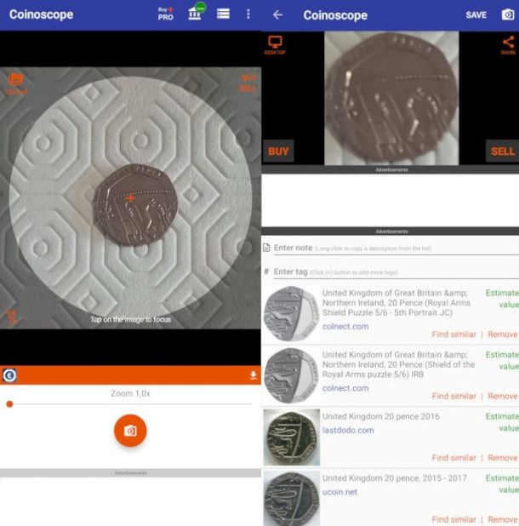Tap the orange focus crosshair on the coin

point(130,198)
